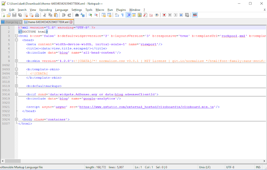The width and height of the screenshot is (267, 170).
Task: Paste with the clipboard Paste icon
Action: (x=56, y=15)
